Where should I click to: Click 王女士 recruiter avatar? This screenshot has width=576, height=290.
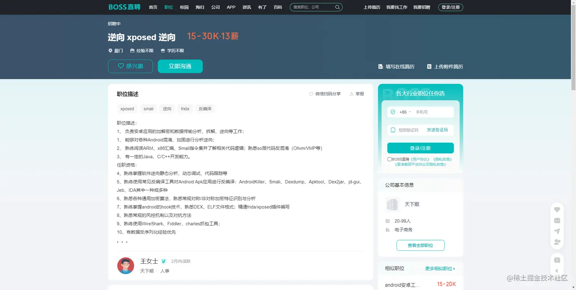click(x=126, y=266)
